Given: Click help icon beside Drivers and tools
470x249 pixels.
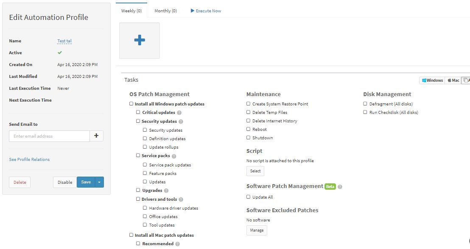Looking at the screenshot, I should (181, 199).
